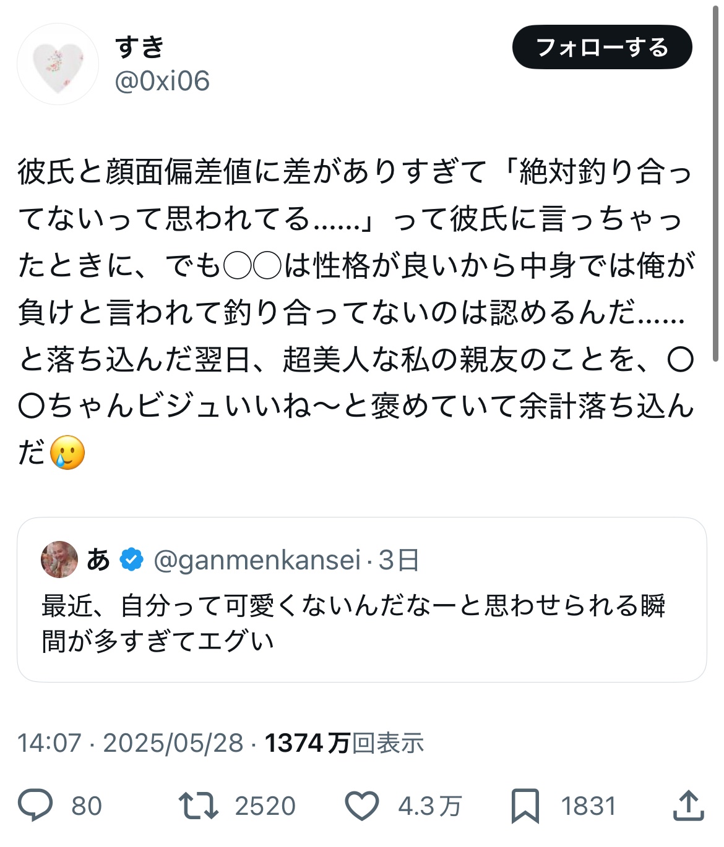The image size is (724, 847).
Task: Click the すき display name
Action: [x=140, y=48]
